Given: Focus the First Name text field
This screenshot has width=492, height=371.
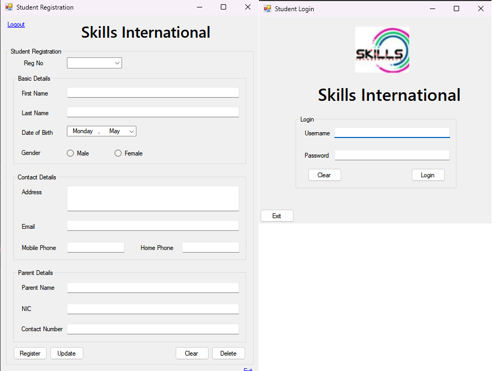Looking at the screenshot, I should click(x=153, y=92).
